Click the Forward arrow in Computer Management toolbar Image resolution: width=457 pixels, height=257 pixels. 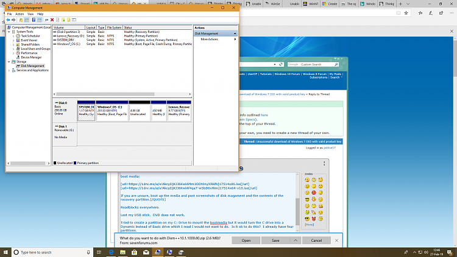[x=13, y=20]
